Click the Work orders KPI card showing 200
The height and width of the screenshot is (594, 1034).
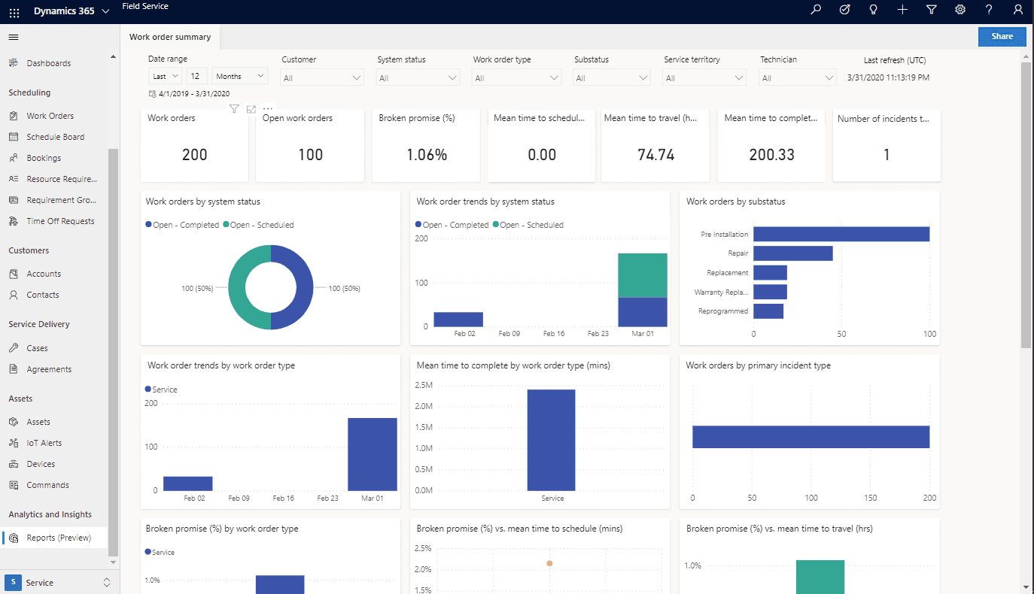194,146
